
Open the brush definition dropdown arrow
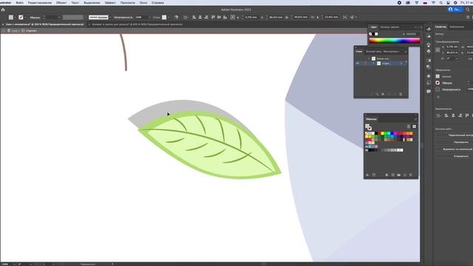(x=110, y=17)
